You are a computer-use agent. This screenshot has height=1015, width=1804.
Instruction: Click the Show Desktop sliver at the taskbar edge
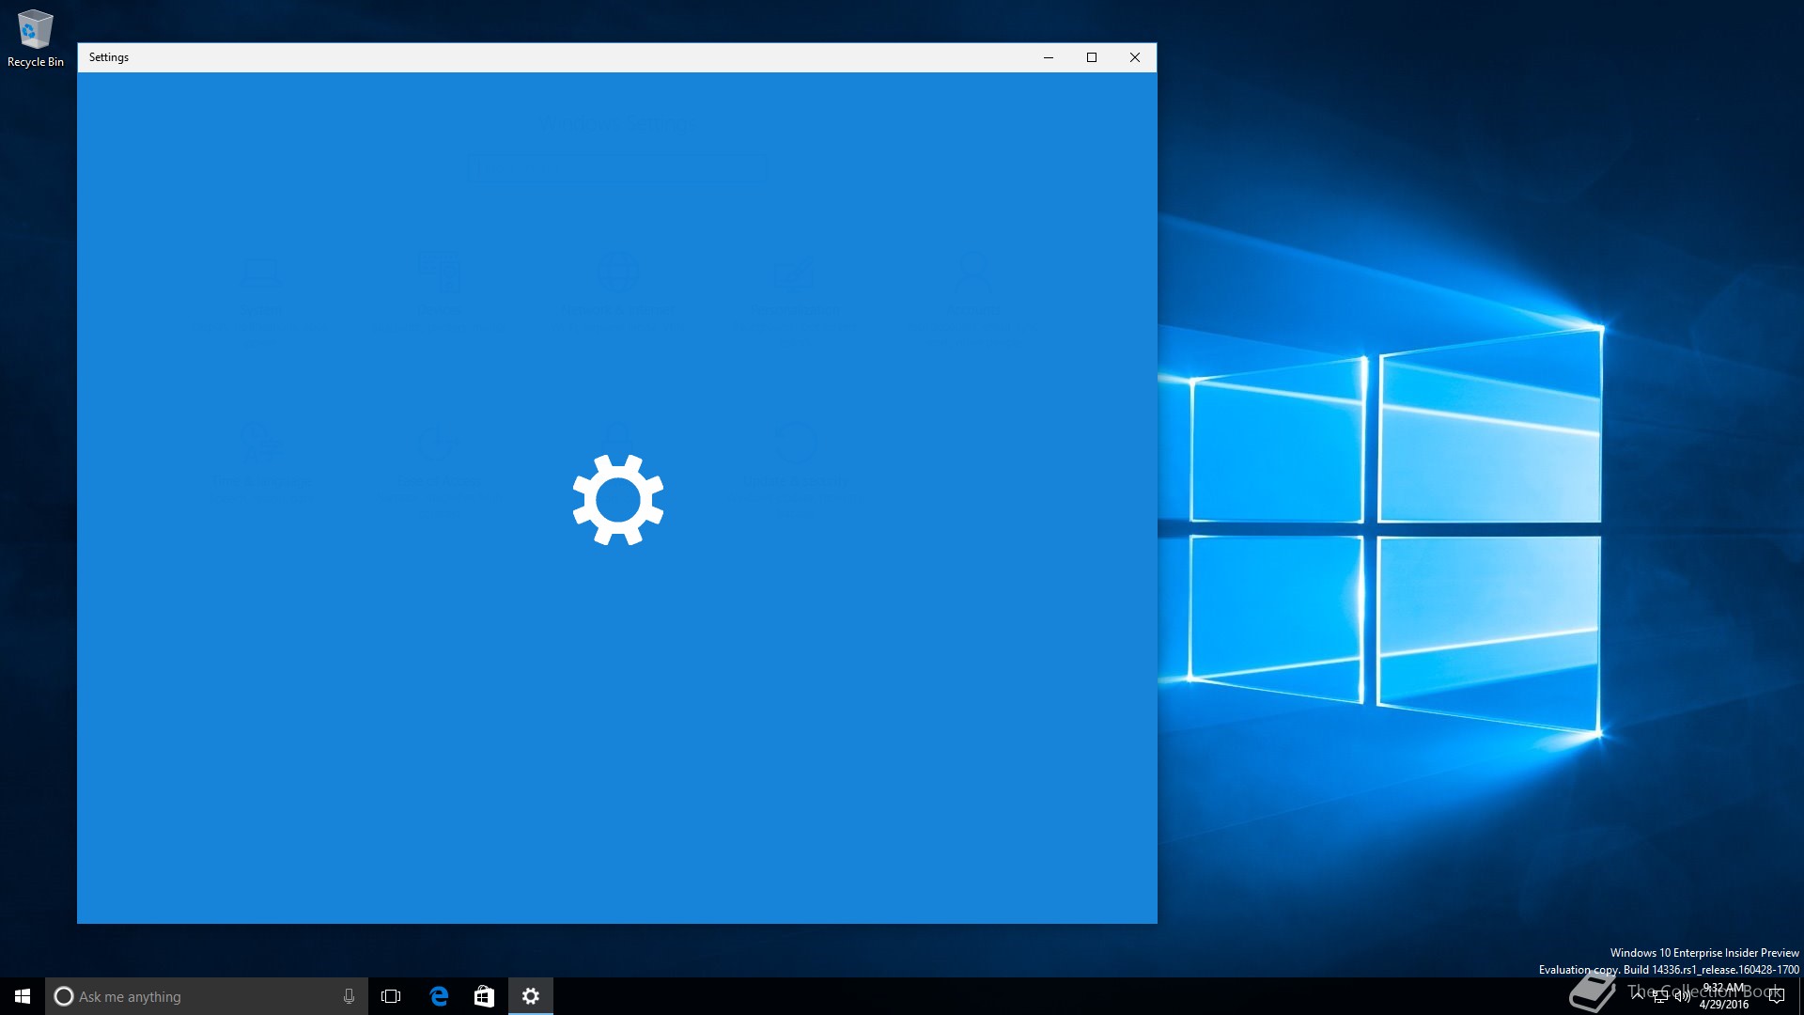1800,996
